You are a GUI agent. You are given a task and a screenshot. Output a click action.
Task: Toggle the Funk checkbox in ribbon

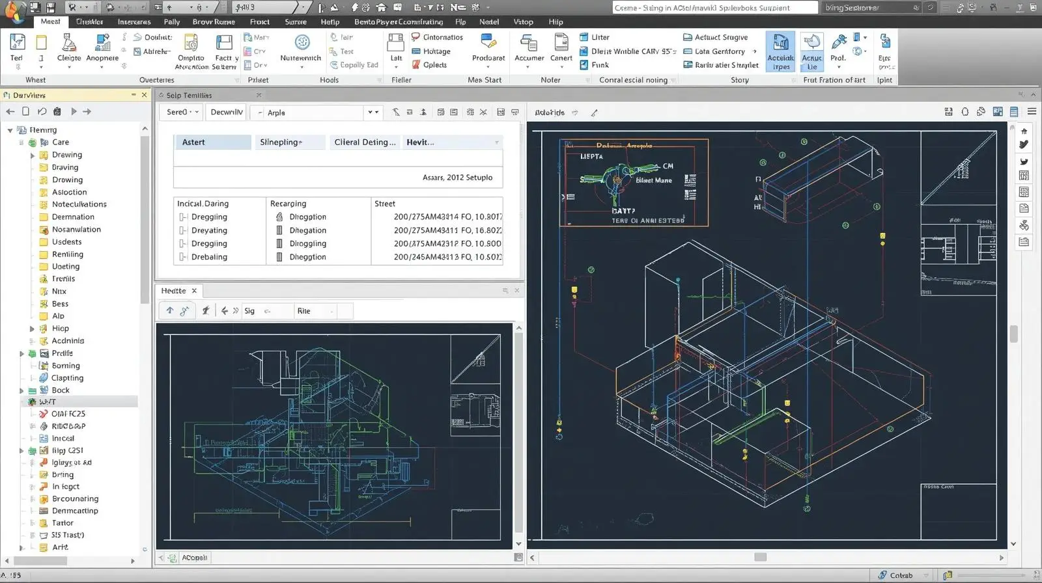click(x=584, y=65)
